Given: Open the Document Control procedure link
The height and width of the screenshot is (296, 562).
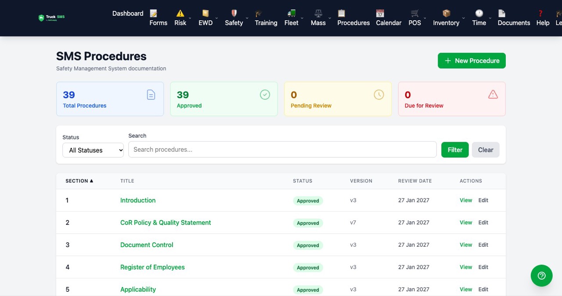Looking at the screenshot, I should coord(147,245).
